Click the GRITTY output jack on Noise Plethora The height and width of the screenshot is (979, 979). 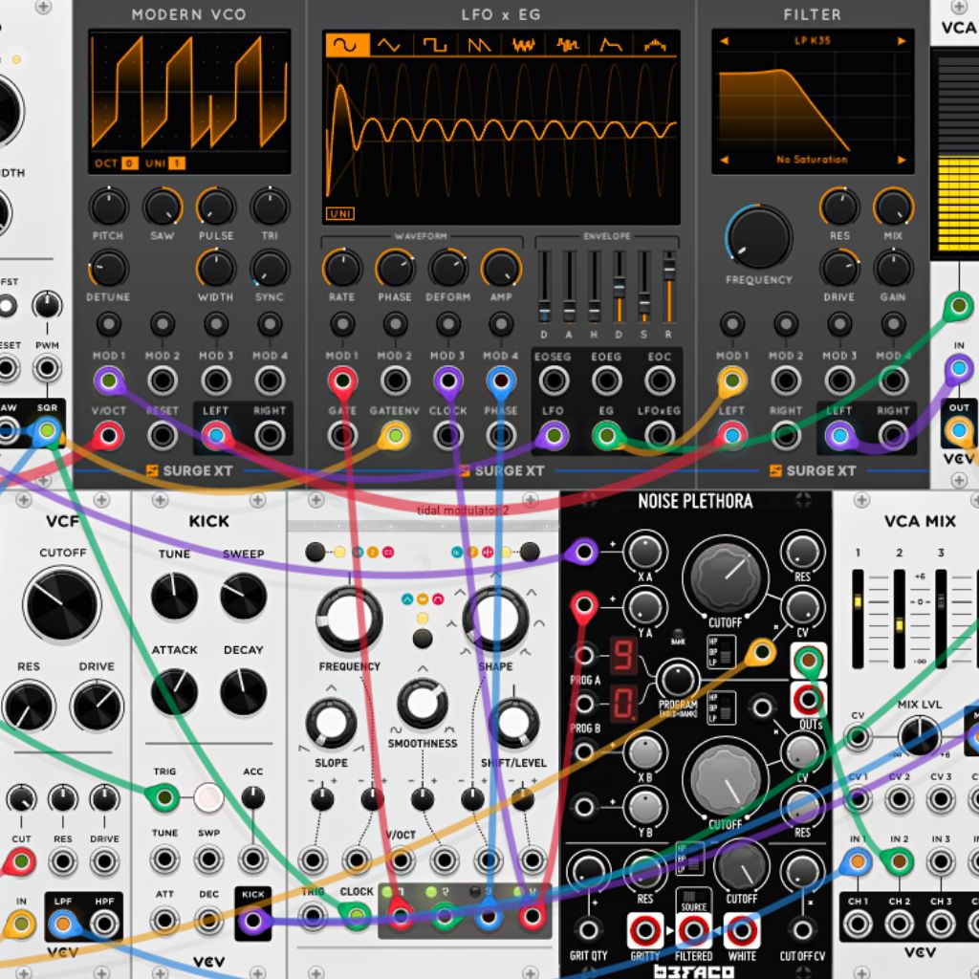(645, 931)
